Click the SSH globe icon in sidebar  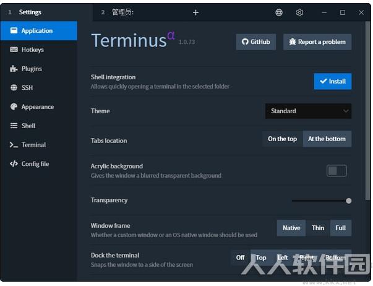[14, 88]
